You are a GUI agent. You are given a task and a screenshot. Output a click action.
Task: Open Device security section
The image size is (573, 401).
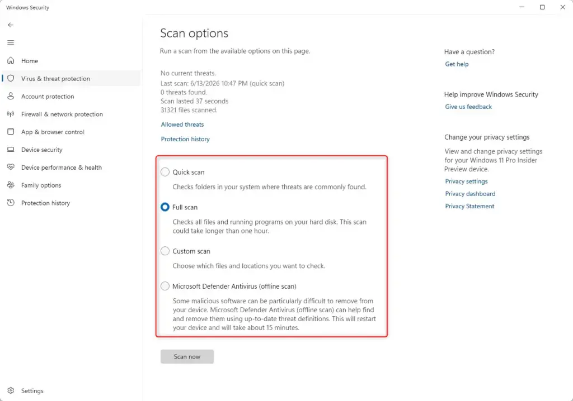[x=41, y=150]
